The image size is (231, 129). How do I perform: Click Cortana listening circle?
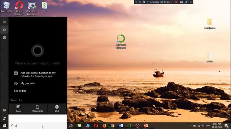coord(38,51)
